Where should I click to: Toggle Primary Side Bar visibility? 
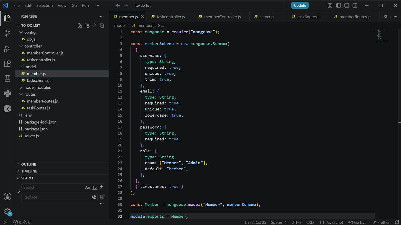click(x=338, y=5)
